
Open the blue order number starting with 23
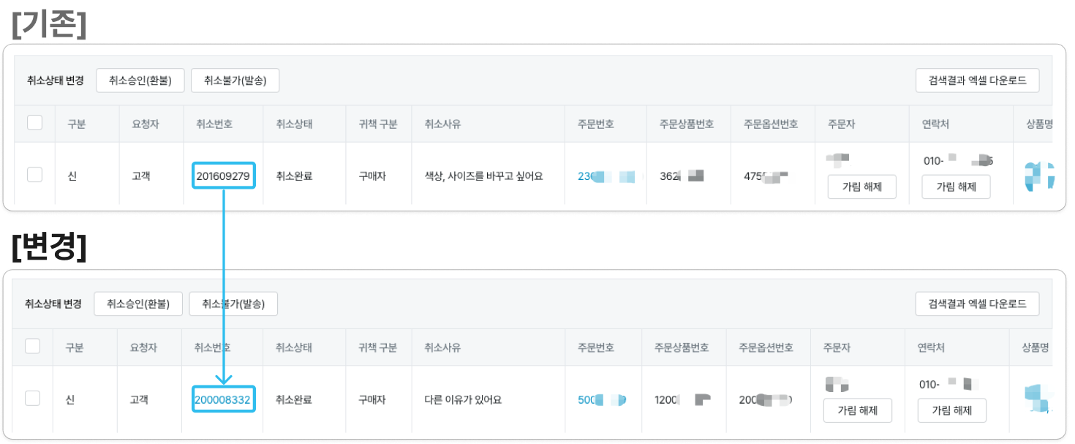605,176
